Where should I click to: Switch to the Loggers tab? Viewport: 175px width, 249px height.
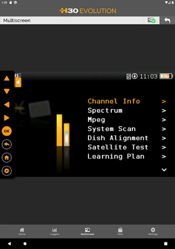click(54, 231)
